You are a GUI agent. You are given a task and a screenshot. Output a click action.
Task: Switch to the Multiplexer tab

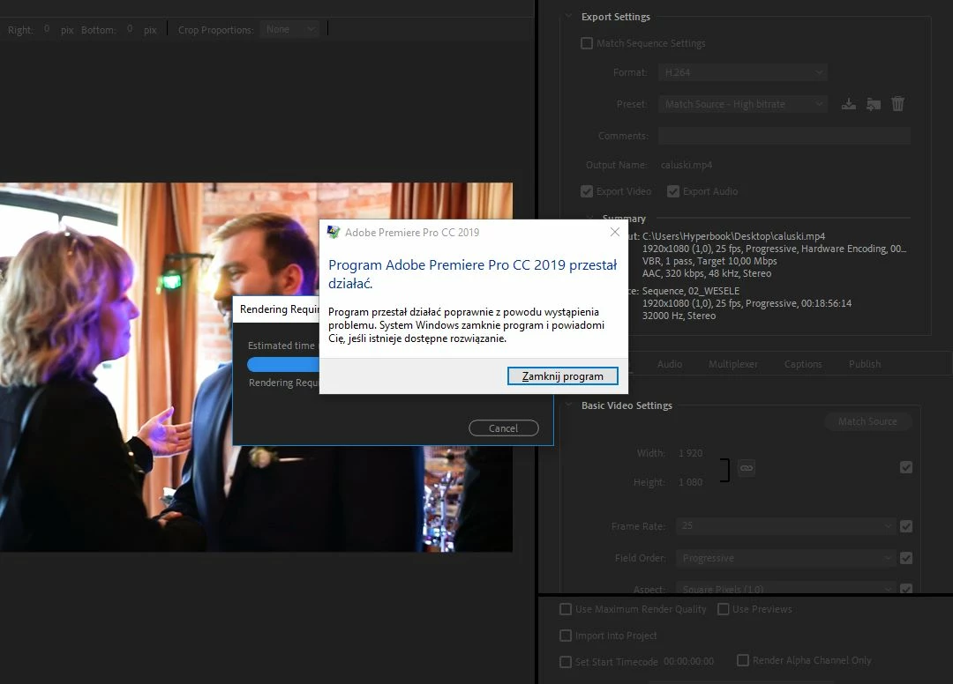point(733,364)
